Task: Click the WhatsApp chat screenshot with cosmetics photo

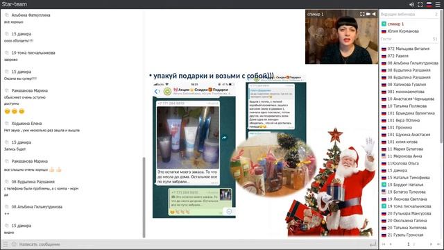Action: click(x=194, y=150)
